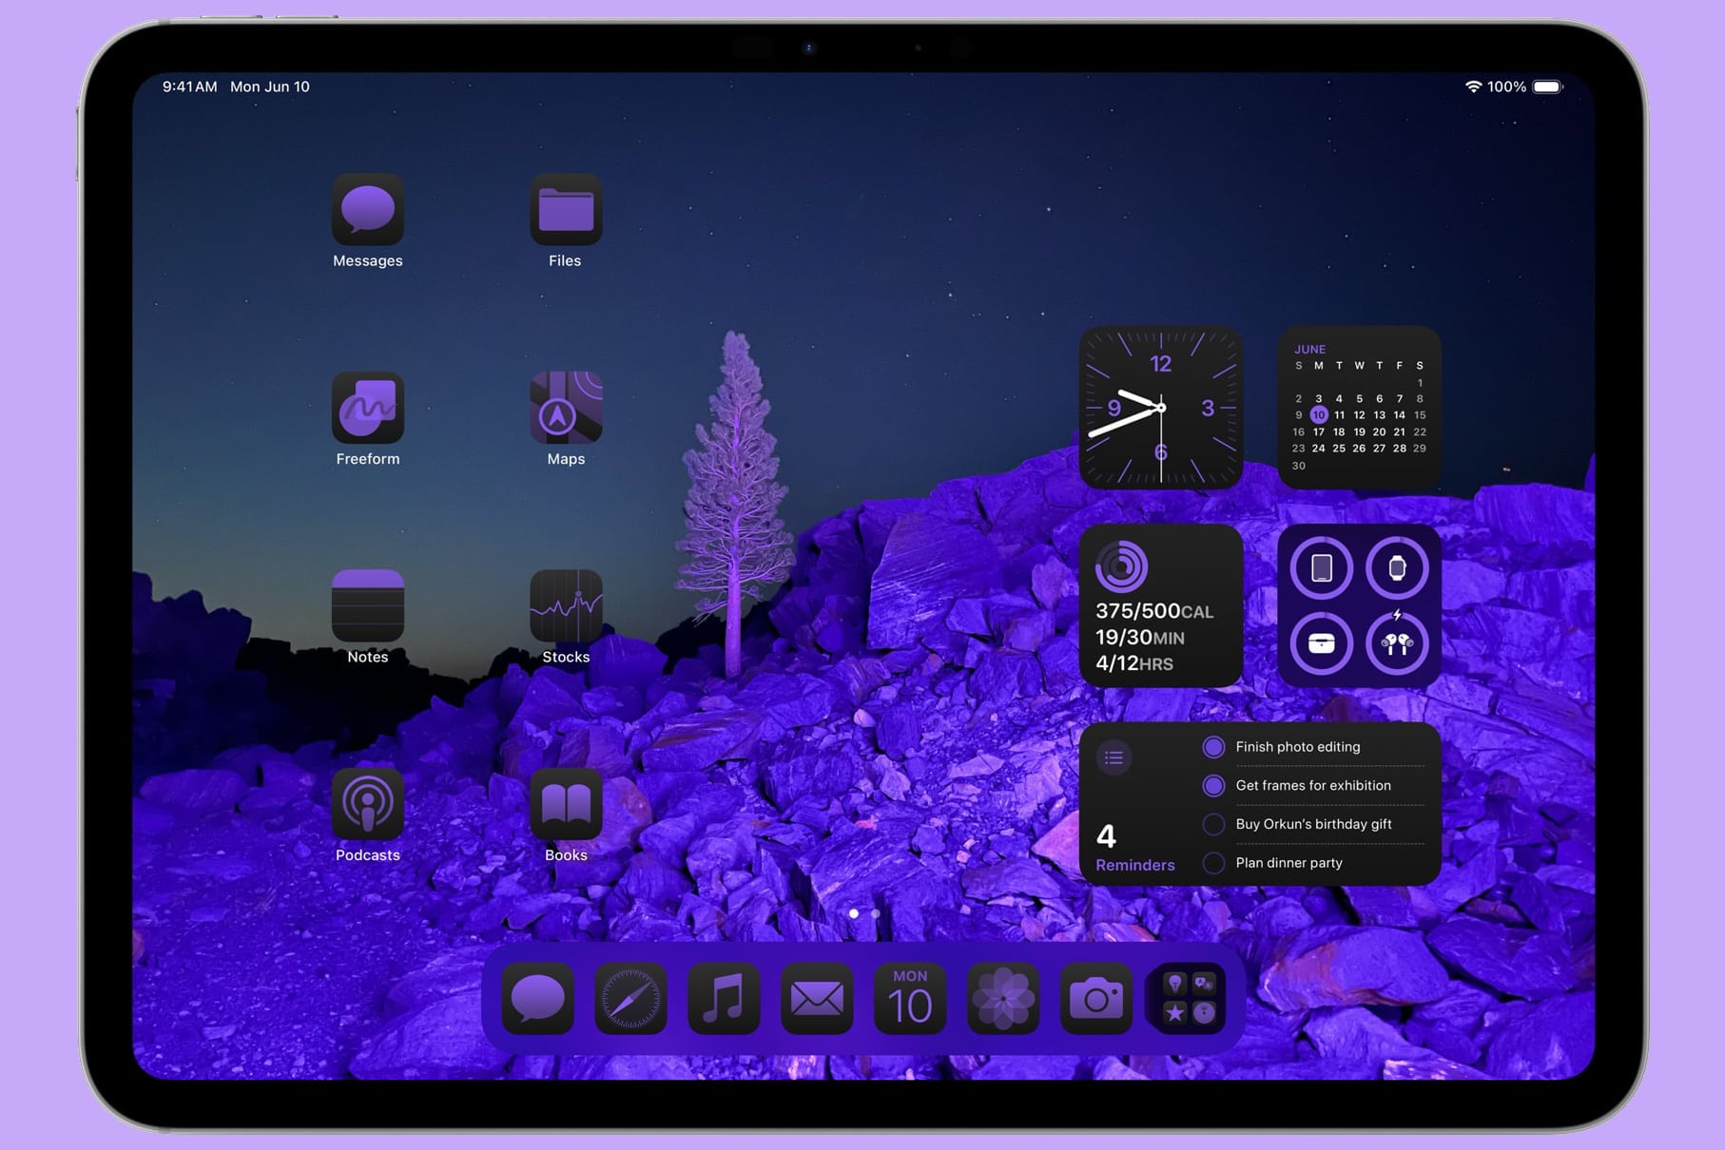Image resolution: width=1725 pixels, height=1150 pixels.
Task: Open Mail from the dock
Action: [x=816, y=999]
